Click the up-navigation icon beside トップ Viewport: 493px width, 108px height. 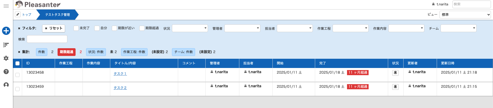18,14
